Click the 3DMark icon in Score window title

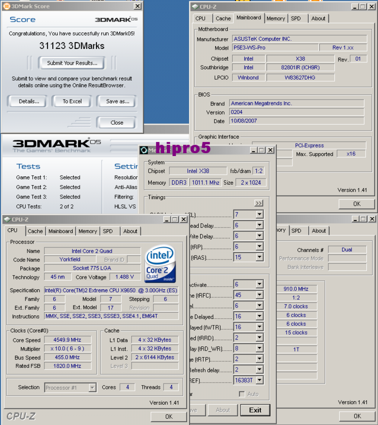tap(7, 6)
